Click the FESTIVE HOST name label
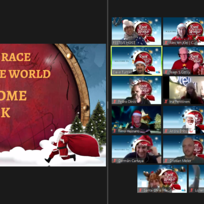This screenshot has height=204, width=204. pyautogui.click(x=124, y=43)
